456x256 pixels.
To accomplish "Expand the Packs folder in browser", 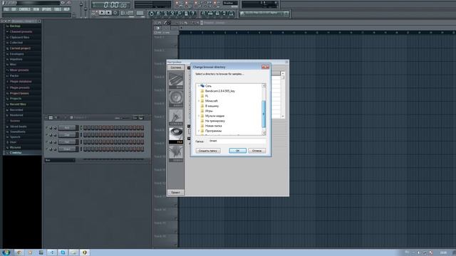I will coord(14,76).
